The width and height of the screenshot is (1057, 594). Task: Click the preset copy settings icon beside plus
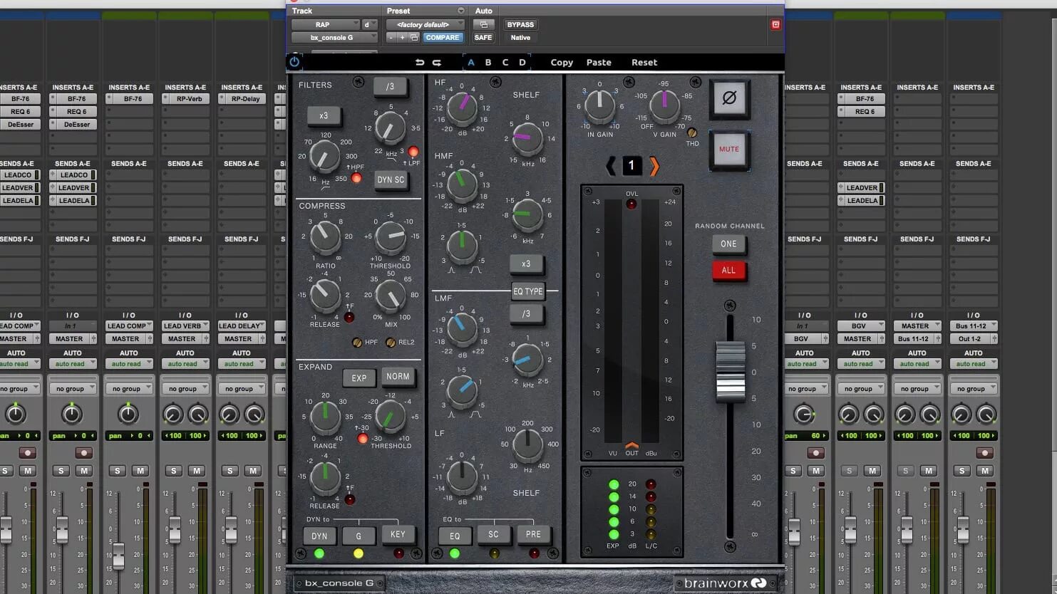tap(413, 38)
